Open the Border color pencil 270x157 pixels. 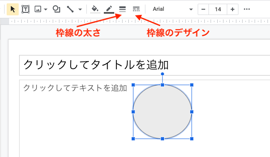point(109,9)
